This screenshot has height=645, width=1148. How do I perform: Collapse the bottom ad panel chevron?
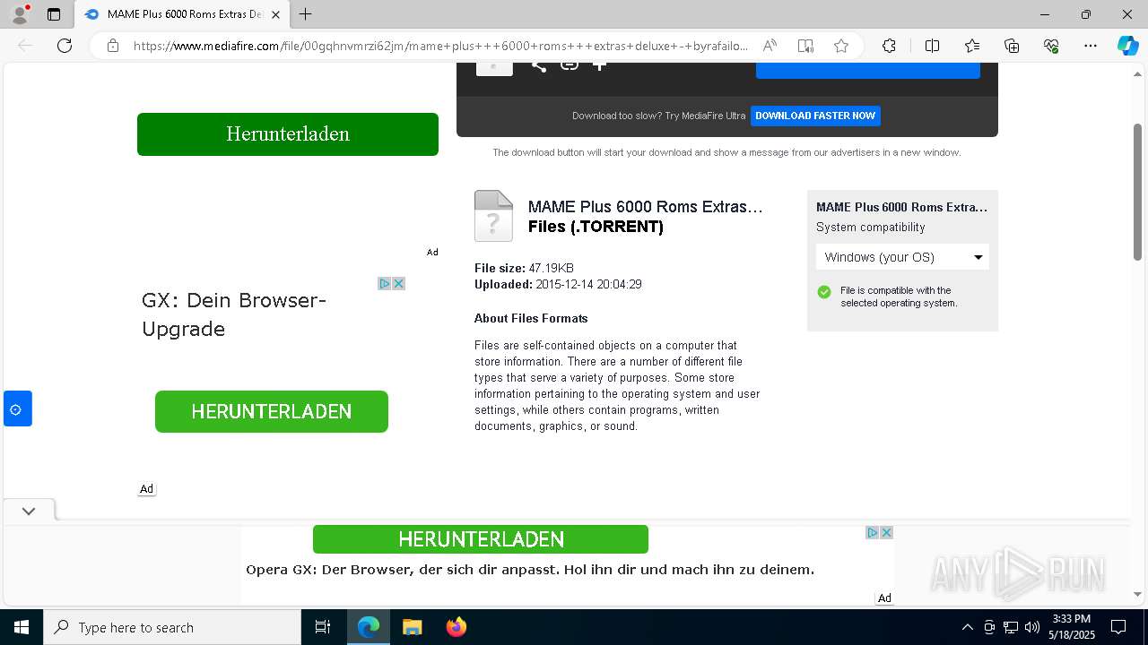pyautogui.click(x=29, y=512)
